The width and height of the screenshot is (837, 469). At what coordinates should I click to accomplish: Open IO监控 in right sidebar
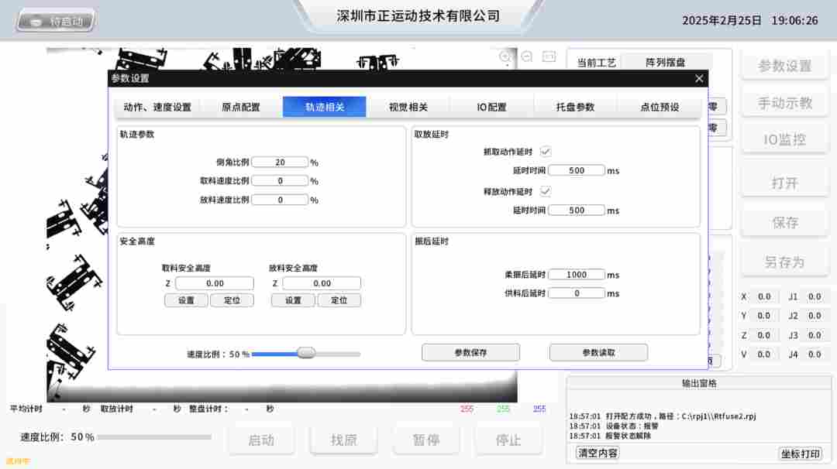pos(784,139)
